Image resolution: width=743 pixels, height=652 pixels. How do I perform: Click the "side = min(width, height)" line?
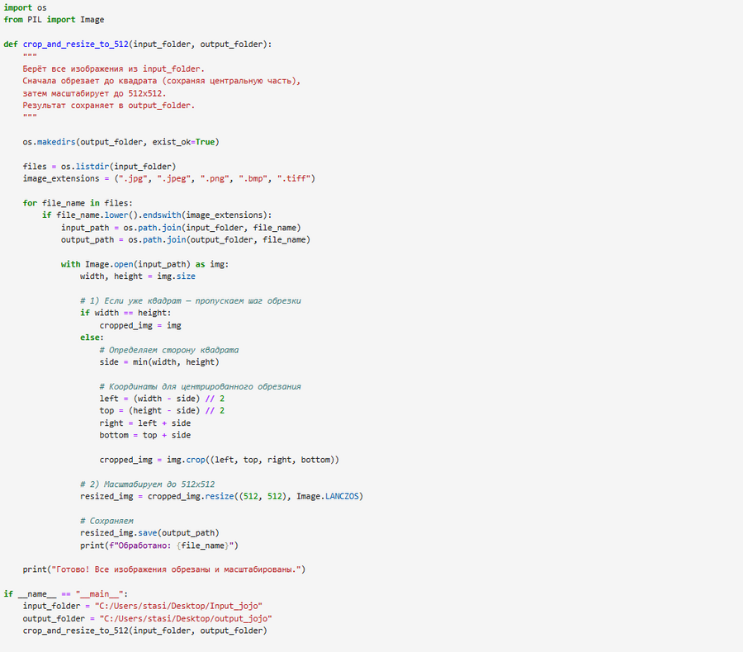[x=159, y=361]
